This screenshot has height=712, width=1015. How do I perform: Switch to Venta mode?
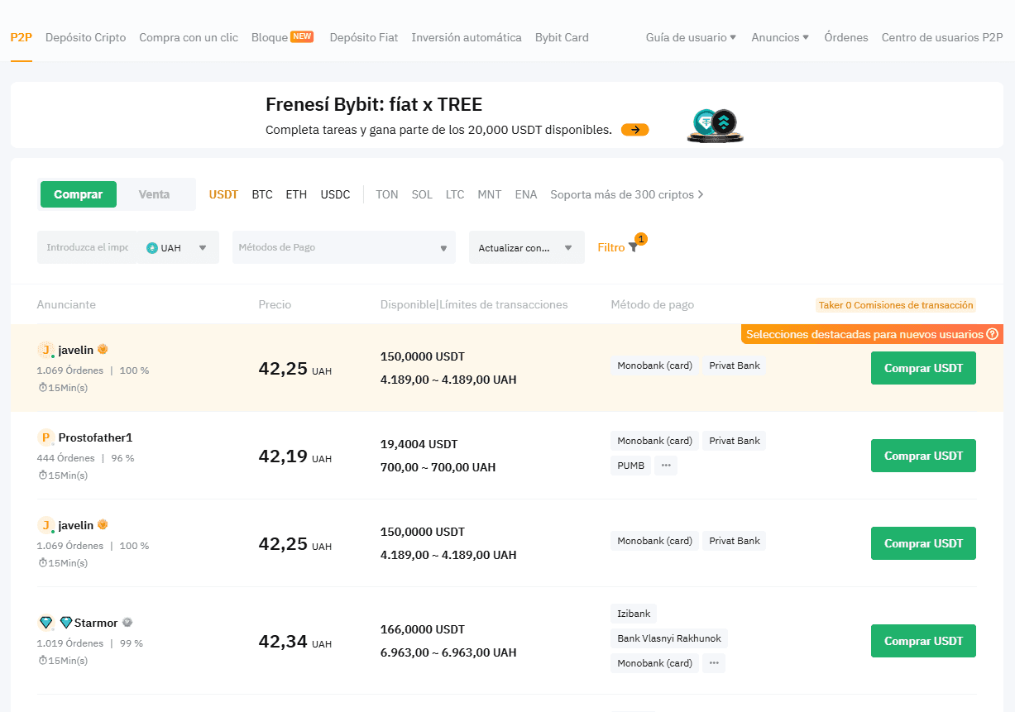(155, 194)
